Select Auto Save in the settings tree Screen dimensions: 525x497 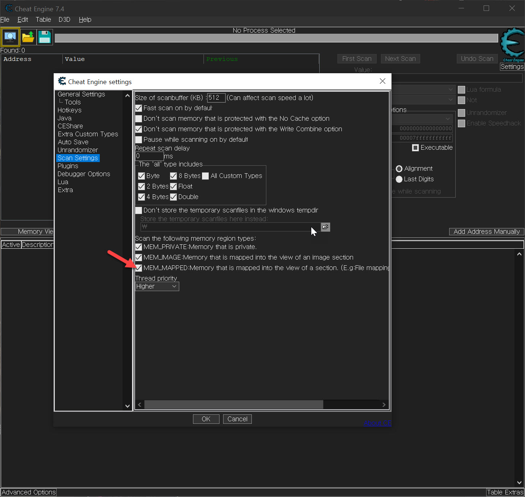pyautogui.click(x=73, y=142)
